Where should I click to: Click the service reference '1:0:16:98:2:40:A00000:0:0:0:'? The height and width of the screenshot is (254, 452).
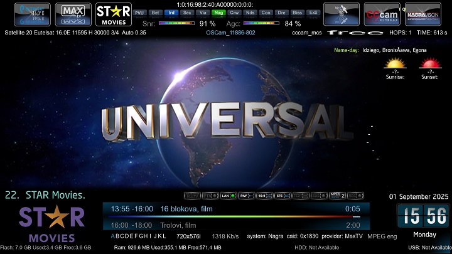[215, 5]
